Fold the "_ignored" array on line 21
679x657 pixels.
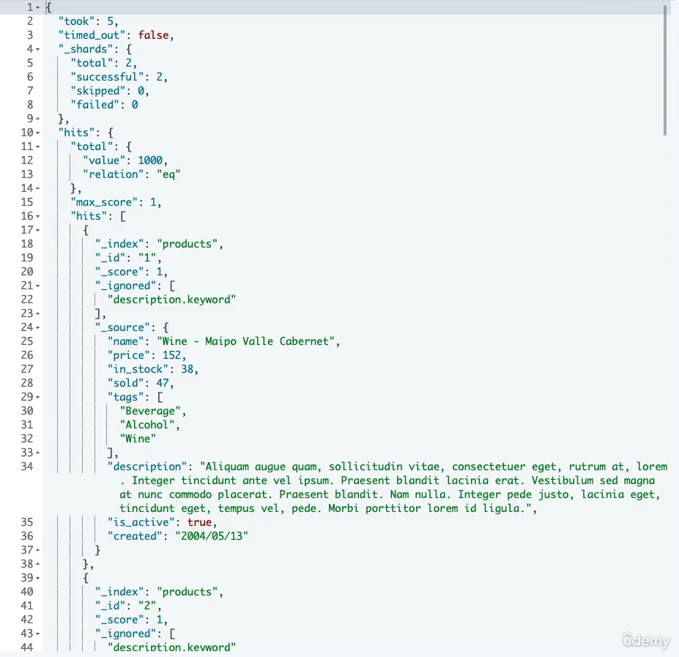coord(37,285)
